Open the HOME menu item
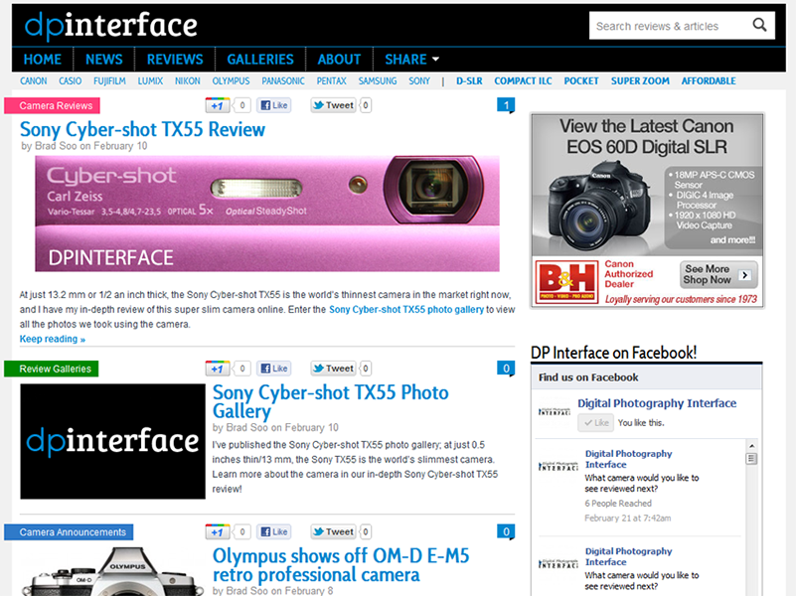The width and height of the screenshot is (796, 596). [x=43, y=60]
